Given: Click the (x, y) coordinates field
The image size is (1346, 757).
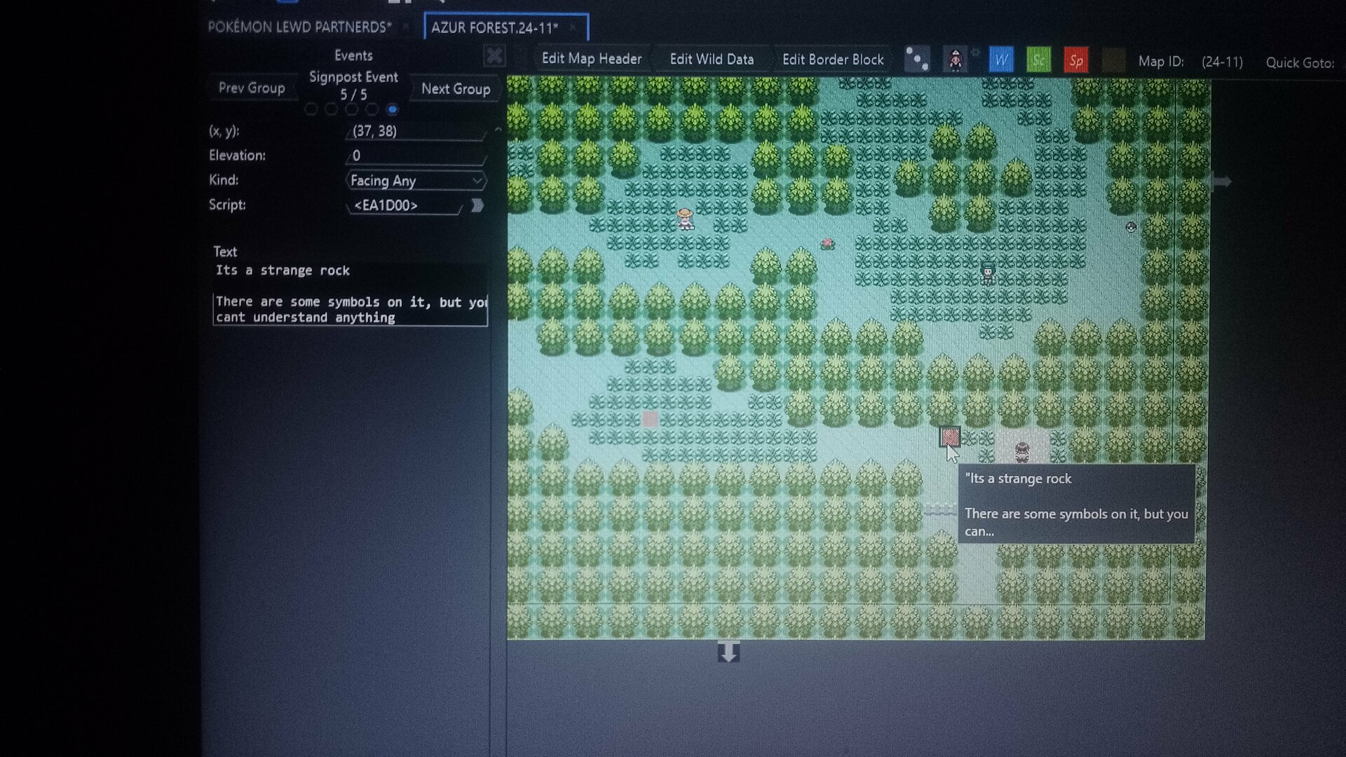Looking at the screenshot, I should (x=416, y=131).
